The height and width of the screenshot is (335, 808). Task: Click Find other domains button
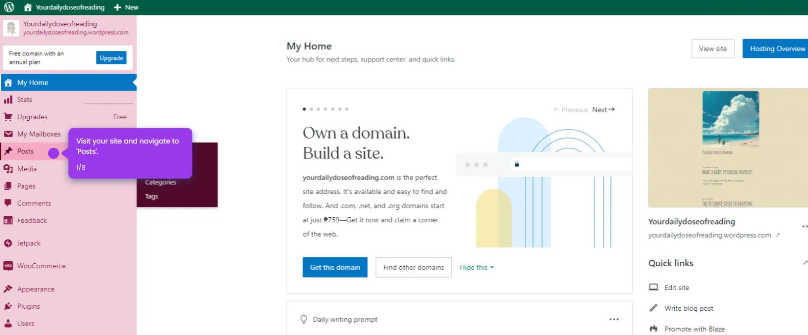point(414,267)
